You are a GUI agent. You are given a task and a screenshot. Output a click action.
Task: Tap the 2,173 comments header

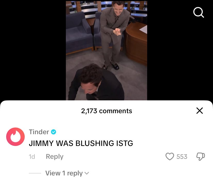point(107,111)
